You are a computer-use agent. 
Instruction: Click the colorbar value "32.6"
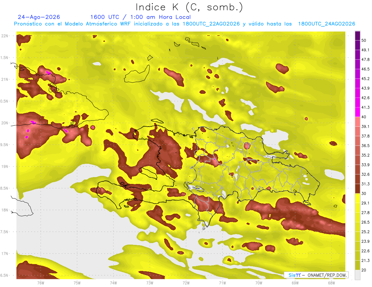[x=365, y=174]
